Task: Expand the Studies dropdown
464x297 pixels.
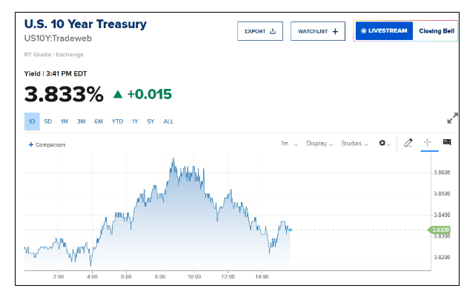Action: point(356,144)
